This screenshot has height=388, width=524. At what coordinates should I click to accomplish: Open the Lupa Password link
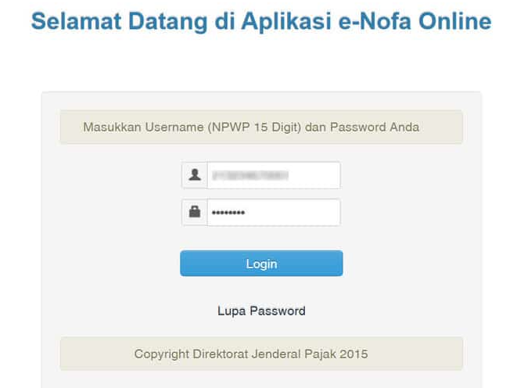[x=261, y=311]
